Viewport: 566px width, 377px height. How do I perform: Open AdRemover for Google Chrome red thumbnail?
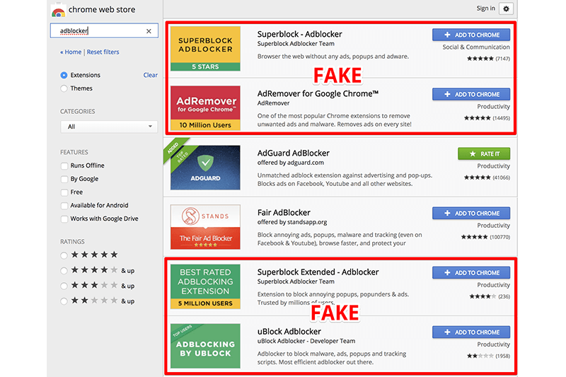click(205, 108)
